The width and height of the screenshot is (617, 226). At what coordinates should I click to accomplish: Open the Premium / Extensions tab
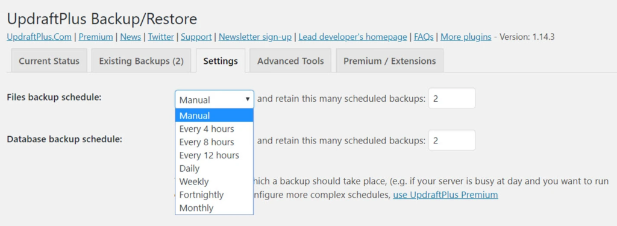[390, 61]
